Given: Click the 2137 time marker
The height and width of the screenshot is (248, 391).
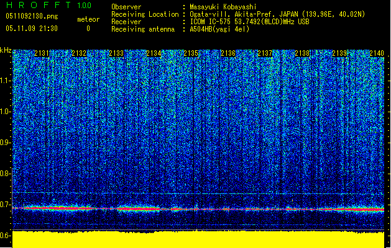Looking at the screenshot, I should point(265,53).
